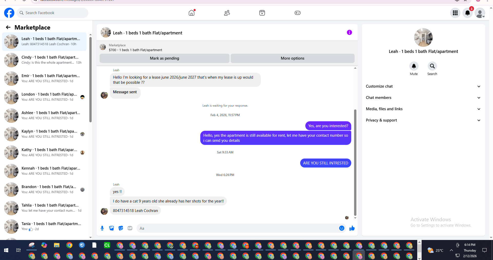
Task: Send a thumbs-up like
Action: [352, 228]
